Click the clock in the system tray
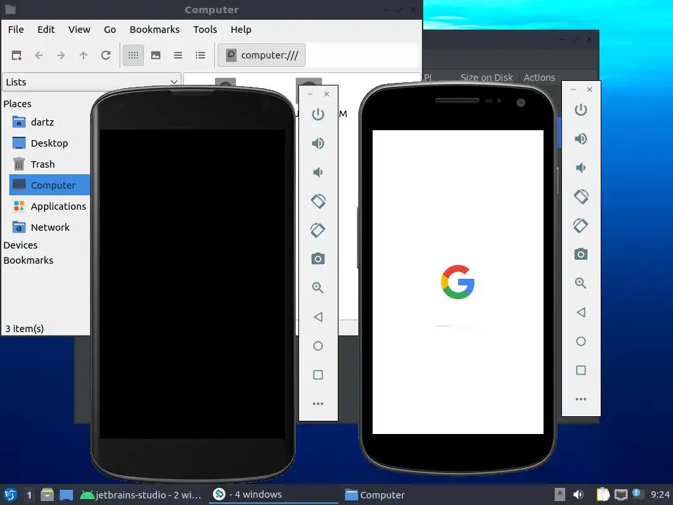The height and width of the screenshot is (505, 673). pyautogui.click(x=660, y=494)
